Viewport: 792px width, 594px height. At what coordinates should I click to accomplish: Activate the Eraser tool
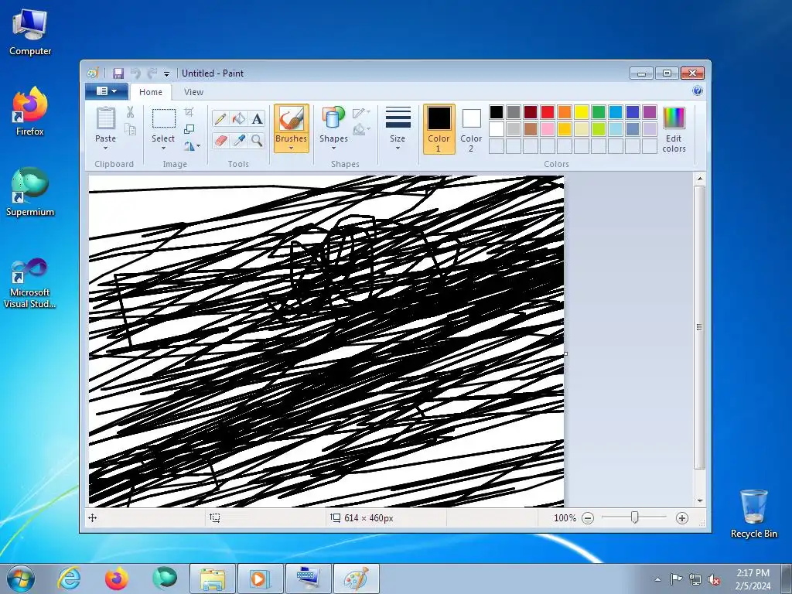coord(220,140)
